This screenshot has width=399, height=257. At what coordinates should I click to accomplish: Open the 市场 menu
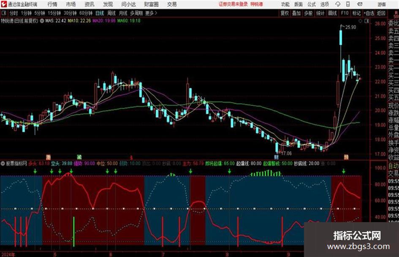click(71, 4)
